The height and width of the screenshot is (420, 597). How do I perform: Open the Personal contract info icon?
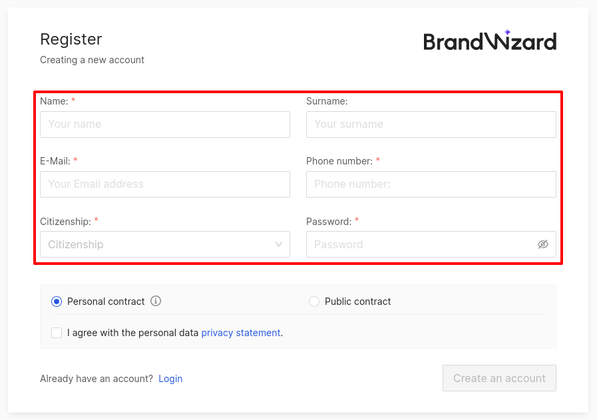coord(156,302)
